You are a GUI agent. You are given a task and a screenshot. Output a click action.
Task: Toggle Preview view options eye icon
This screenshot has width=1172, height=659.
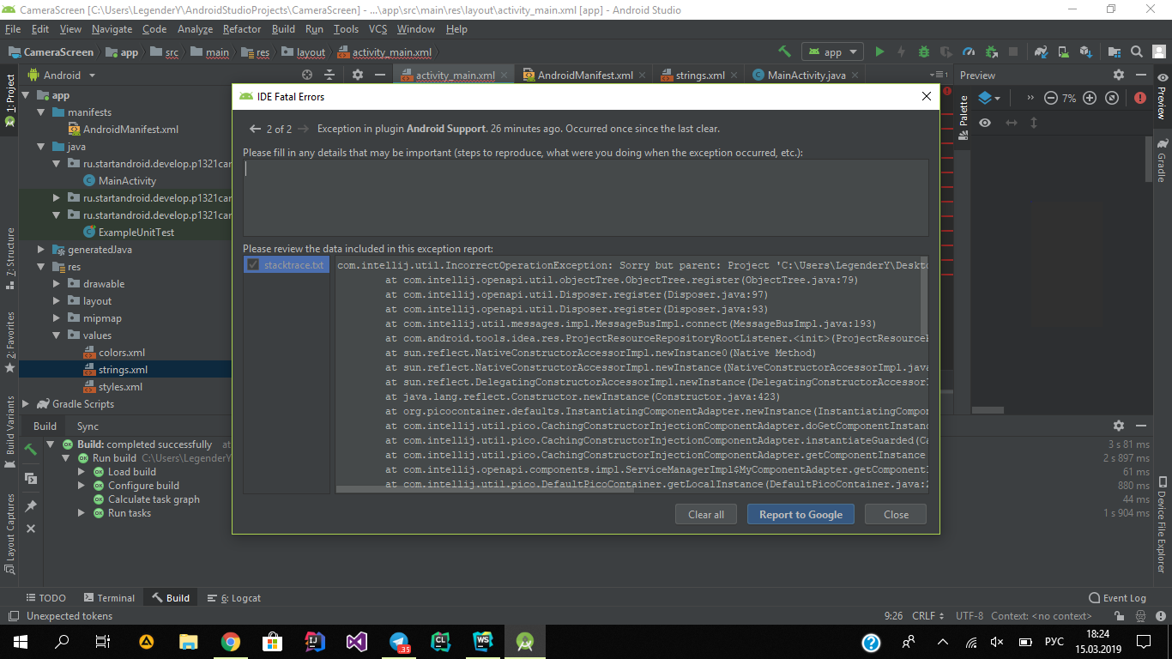985,123
